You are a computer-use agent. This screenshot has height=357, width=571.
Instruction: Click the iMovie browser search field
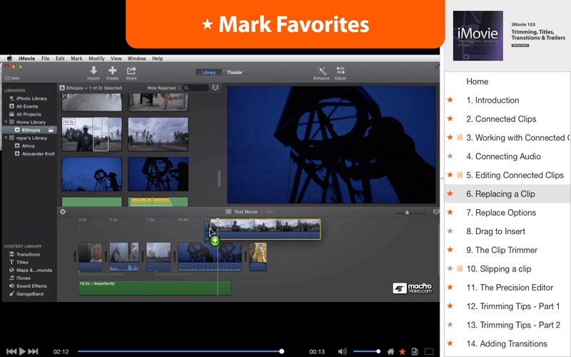(196, 88)
